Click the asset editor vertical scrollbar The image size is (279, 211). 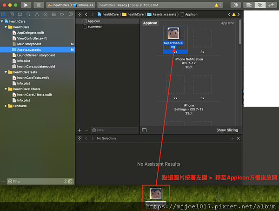[x=240, y=32]
